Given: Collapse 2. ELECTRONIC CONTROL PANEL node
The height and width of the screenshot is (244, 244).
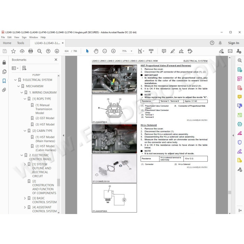Looking at the screenshot, I should pos(22,155).
